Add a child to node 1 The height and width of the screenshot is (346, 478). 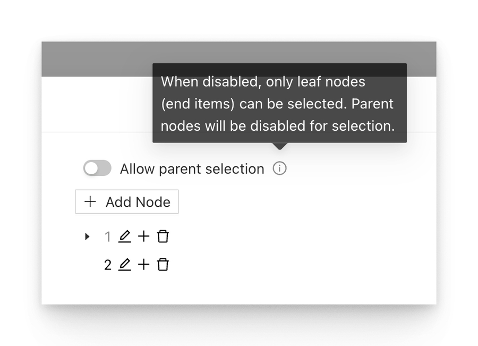(x=143, y=237)
